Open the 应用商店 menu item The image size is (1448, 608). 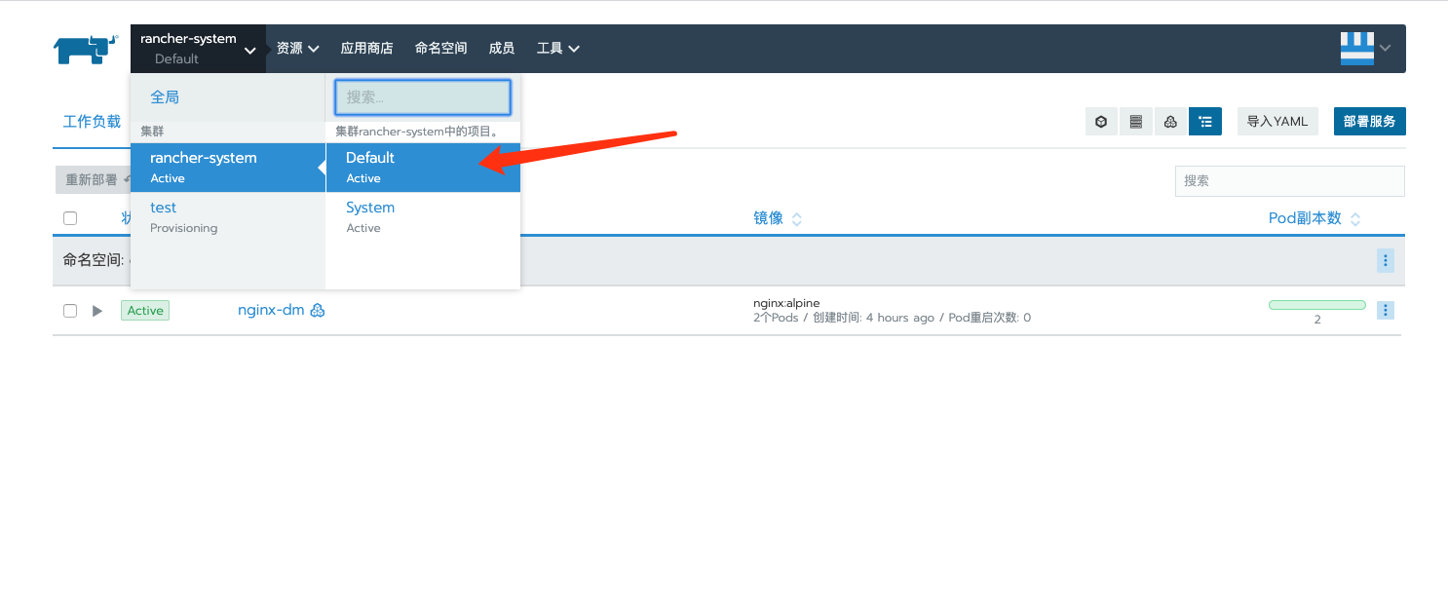pos(366,48)
